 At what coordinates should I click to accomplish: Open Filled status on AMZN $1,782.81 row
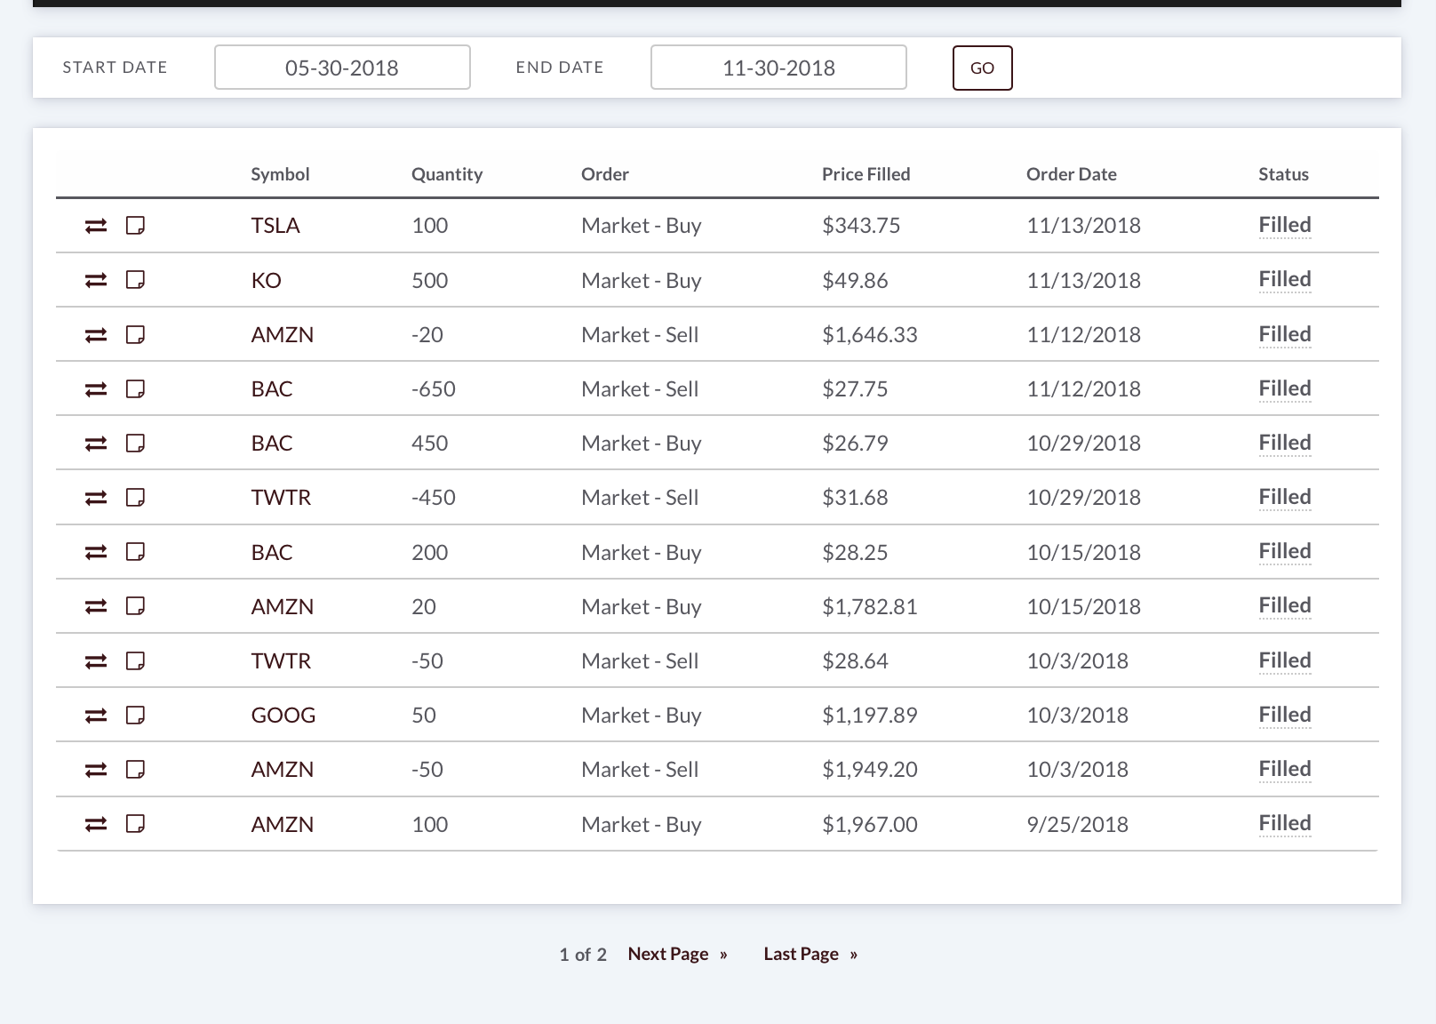click(x=1285, y=605)
